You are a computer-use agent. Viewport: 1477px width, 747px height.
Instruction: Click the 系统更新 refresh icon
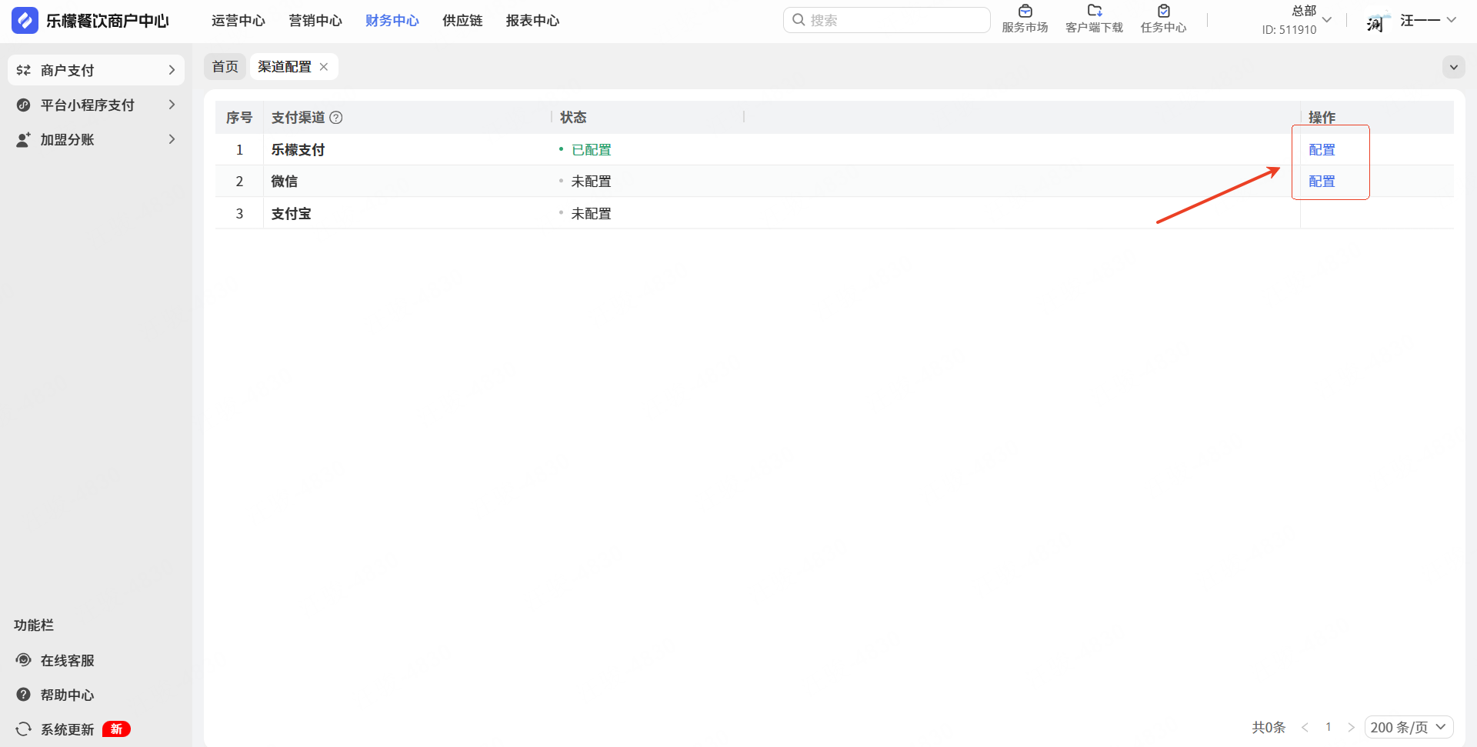(x=24, y=729)
